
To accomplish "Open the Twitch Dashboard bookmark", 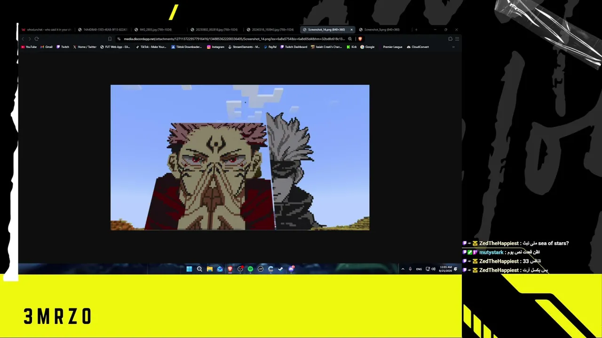I will coord(293,47).
